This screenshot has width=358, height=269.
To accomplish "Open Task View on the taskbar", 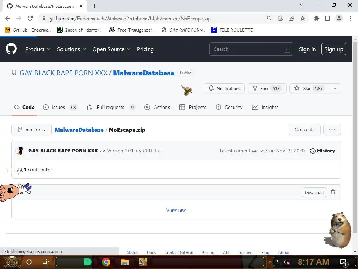I will (x=46, y=262).
